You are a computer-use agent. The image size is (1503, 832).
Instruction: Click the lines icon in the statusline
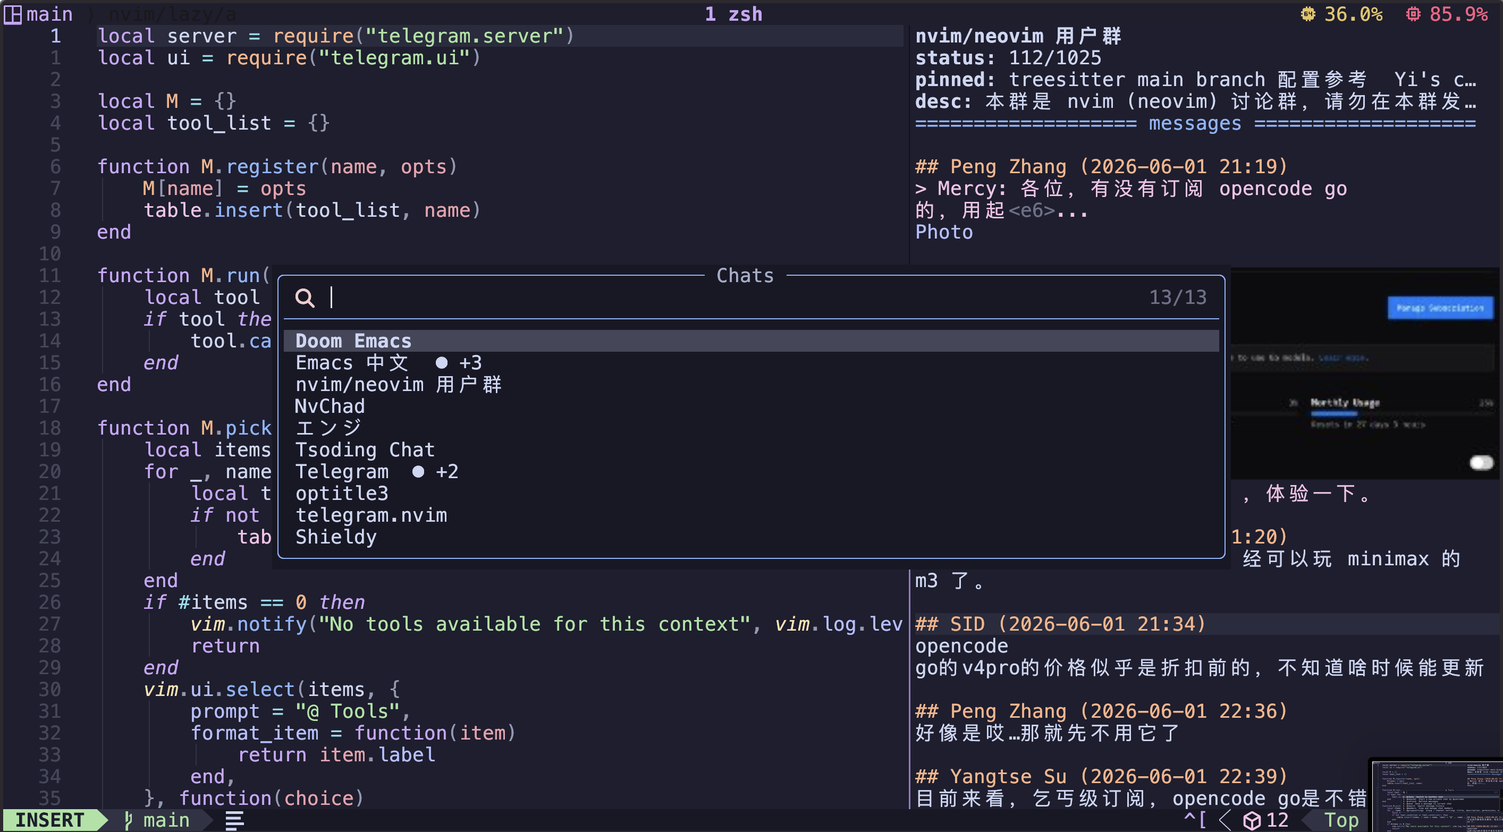(x=234, y=820)
